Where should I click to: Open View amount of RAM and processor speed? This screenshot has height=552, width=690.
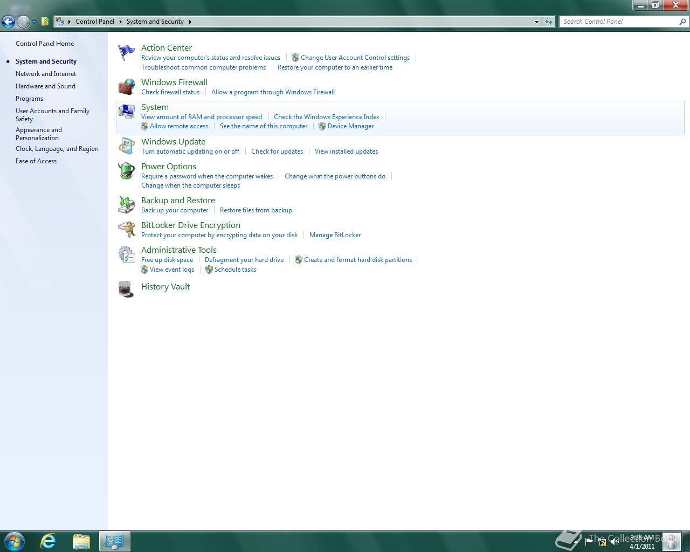click(x=202, y=117)
